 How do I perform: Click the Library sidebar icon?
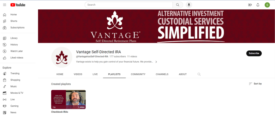[x=5, y=38]
